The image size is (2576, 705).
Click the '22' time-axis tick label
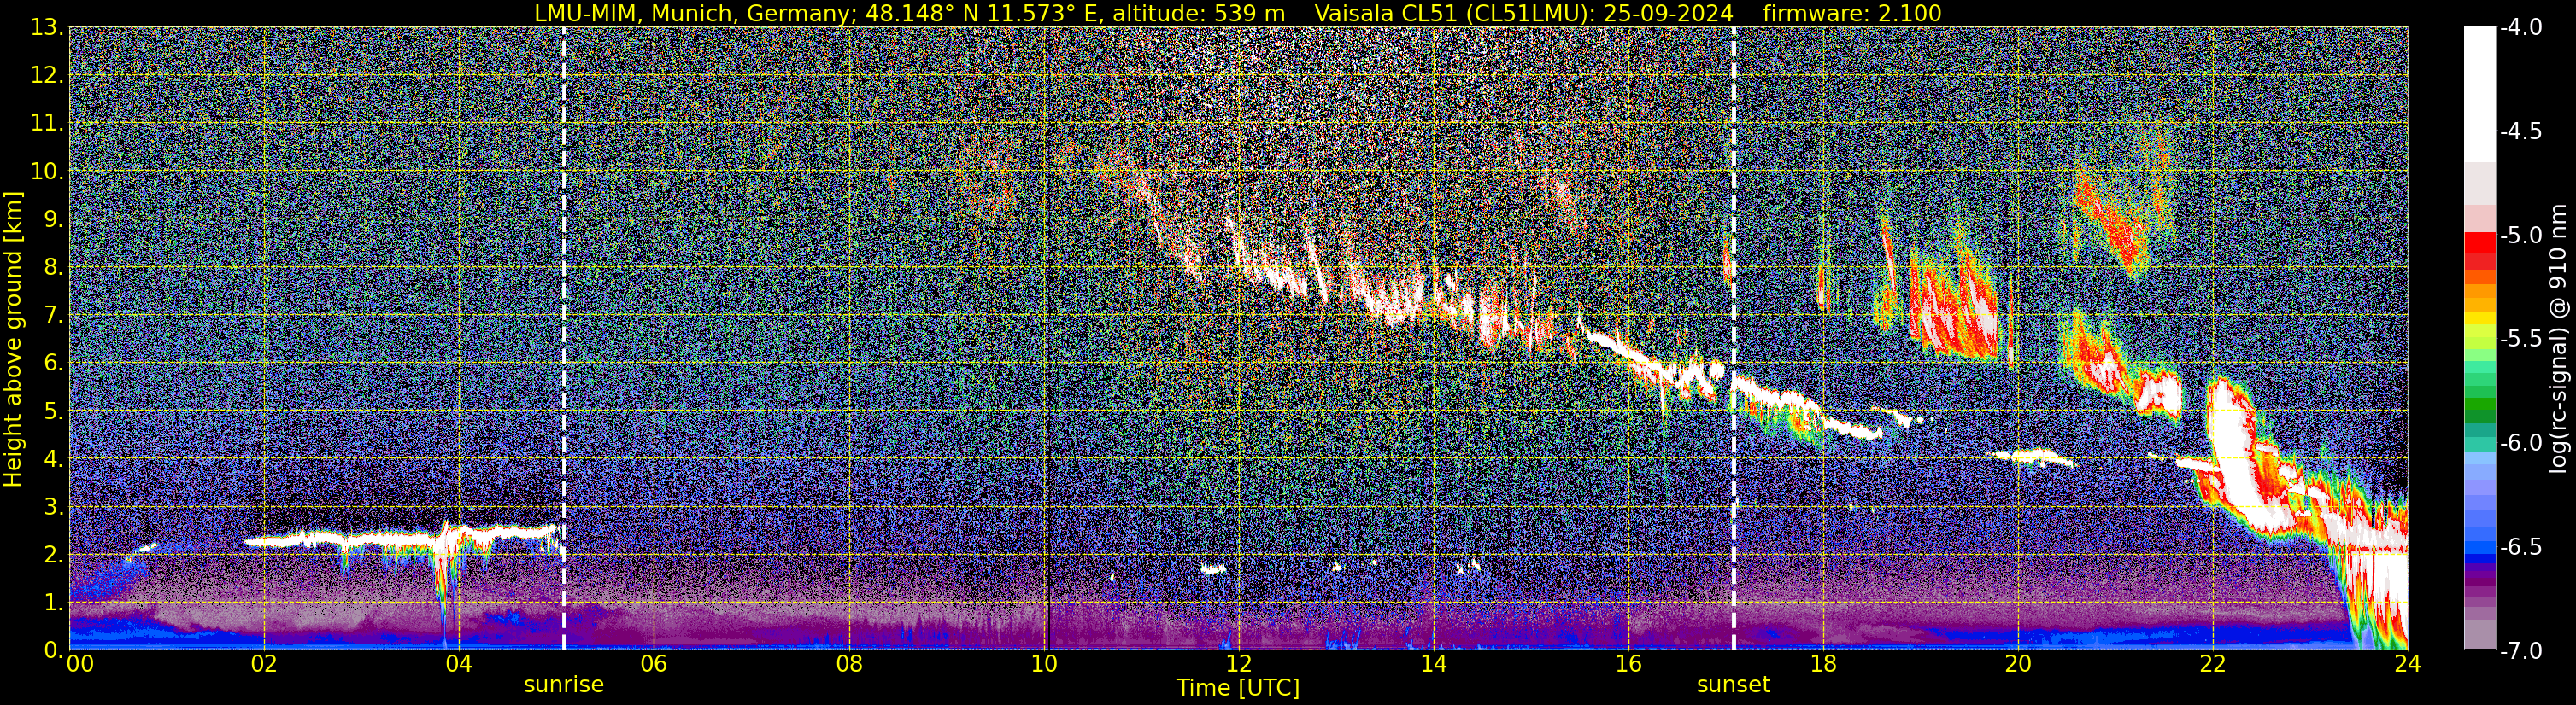pos(2213,664)
